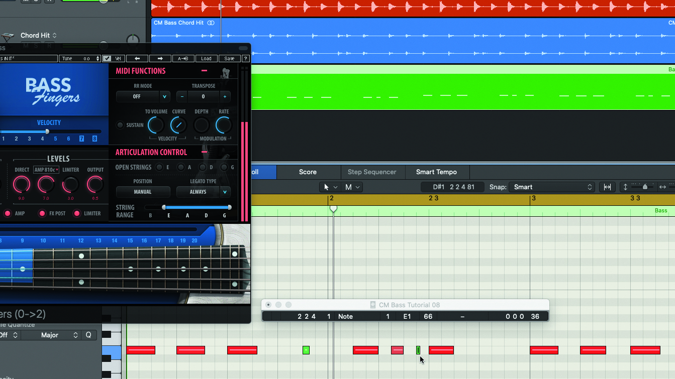Screen dimensions: 675x379
Task: Click the vertical zoom arrows icon
Action: pos(626,187)
